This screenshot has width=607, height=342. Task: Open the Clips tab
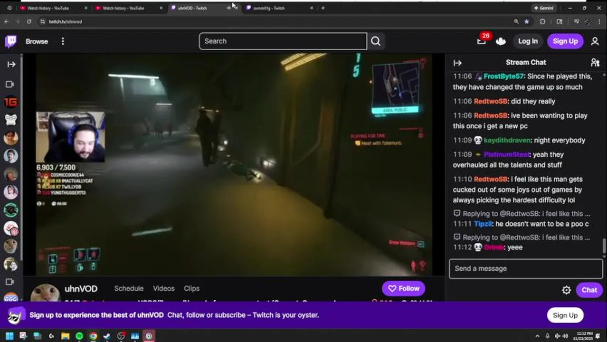pos(191,288)
